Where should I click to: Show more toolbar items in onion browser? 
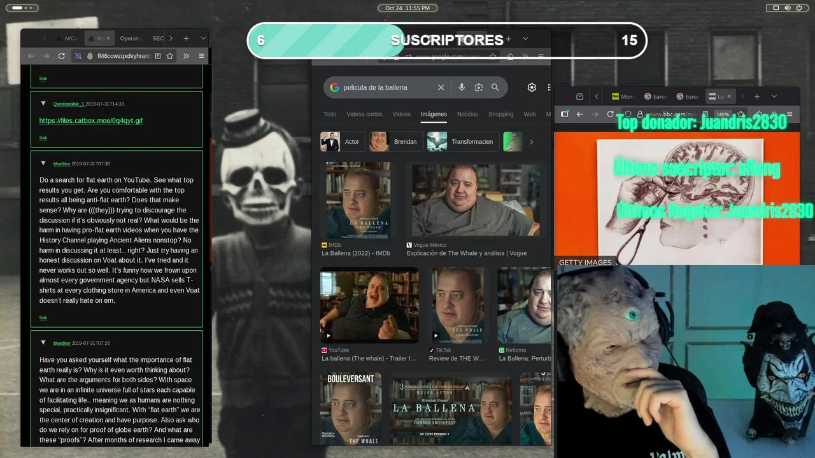click(186, 56)
